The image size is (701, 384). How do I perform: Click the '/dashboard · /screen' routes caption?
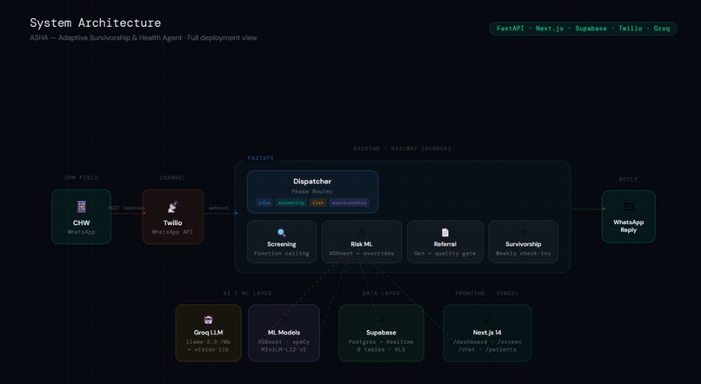click(x=487, y=342)
